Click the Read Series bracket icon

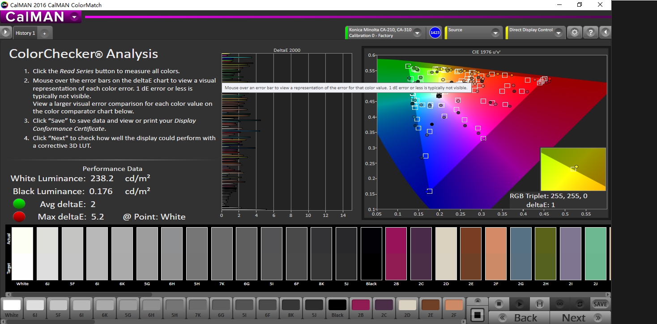[539, 304]
